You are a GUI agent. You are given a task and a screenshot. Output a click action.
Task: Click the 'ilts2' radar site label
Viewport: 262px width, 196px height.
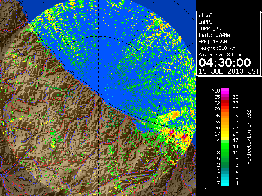click(206, 16)
